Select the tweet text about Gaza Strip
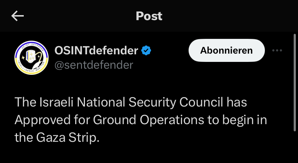This screenshot has width=298, height=163. [140, 120]
